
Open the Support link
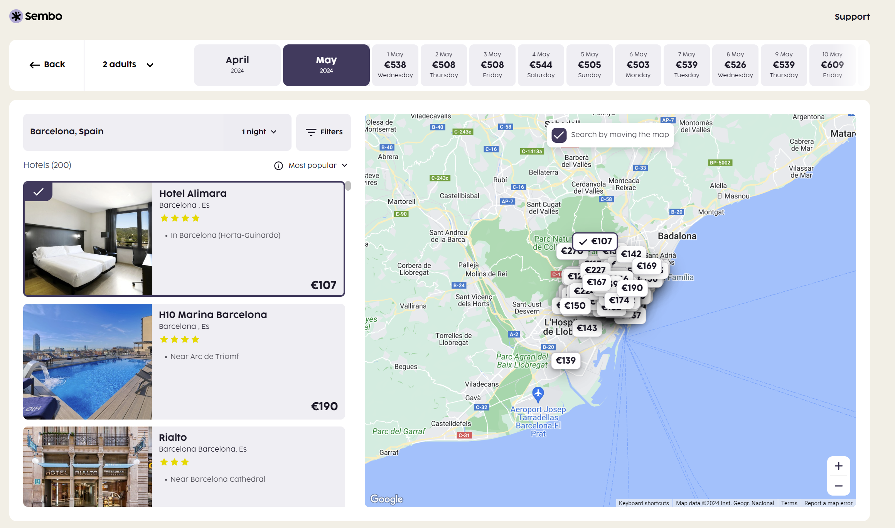[852, 17]
